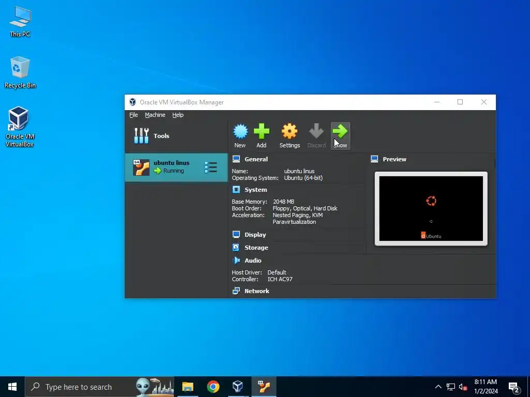Click the Name value ubuntu linus in General
Screen dimensions: 530x397
click(x=299, y=171)
